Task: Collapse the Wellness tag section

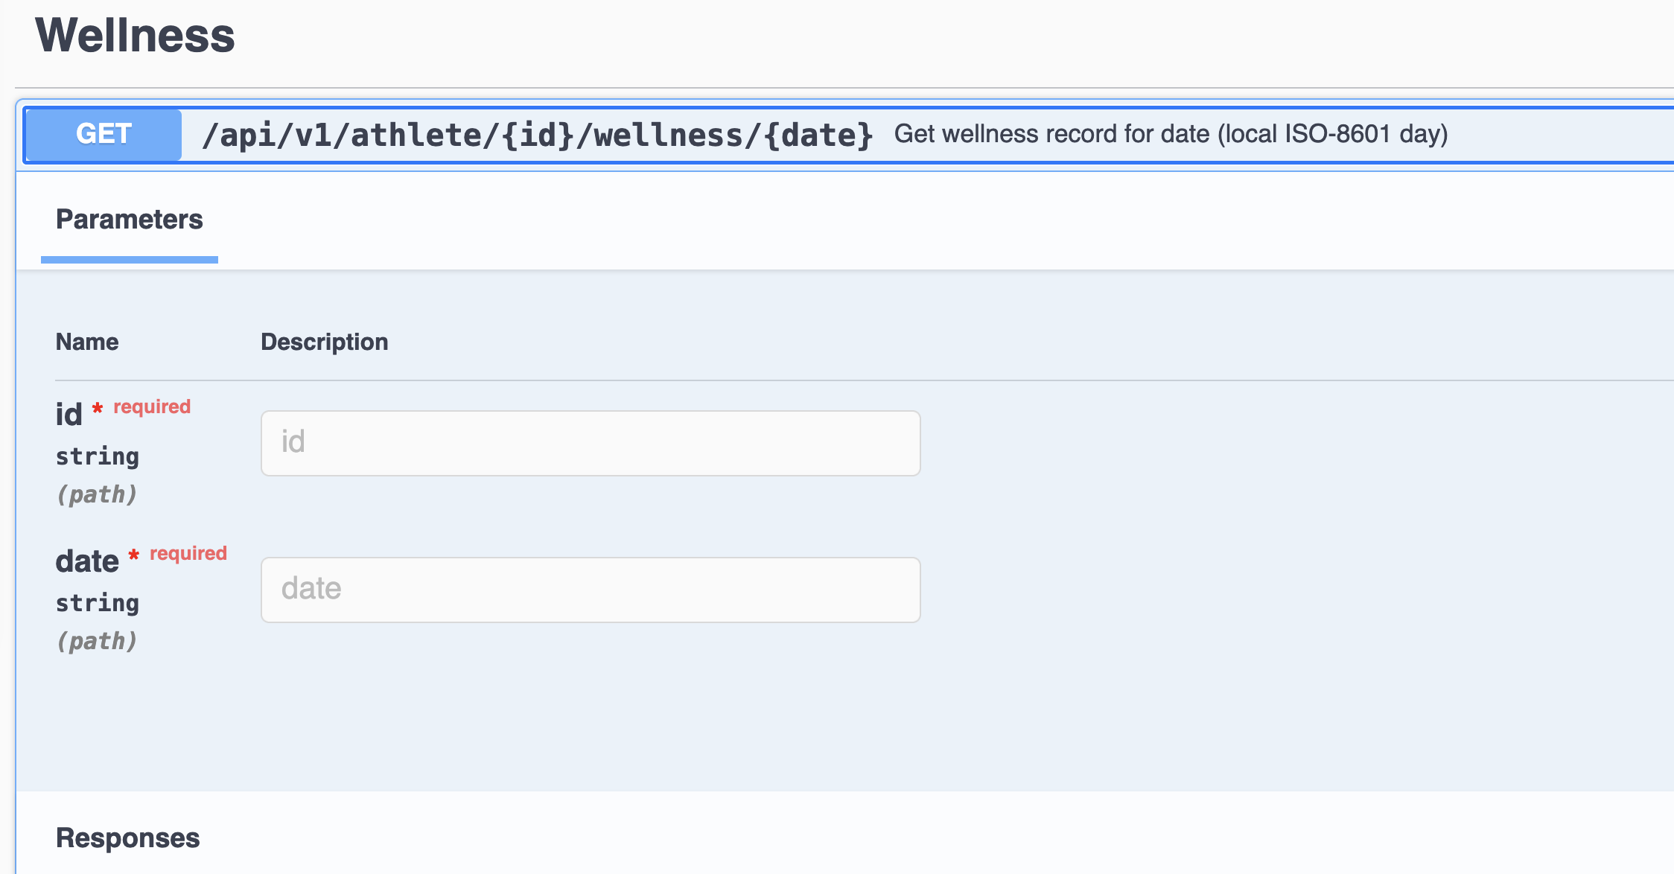Action: tap(135, 35)
